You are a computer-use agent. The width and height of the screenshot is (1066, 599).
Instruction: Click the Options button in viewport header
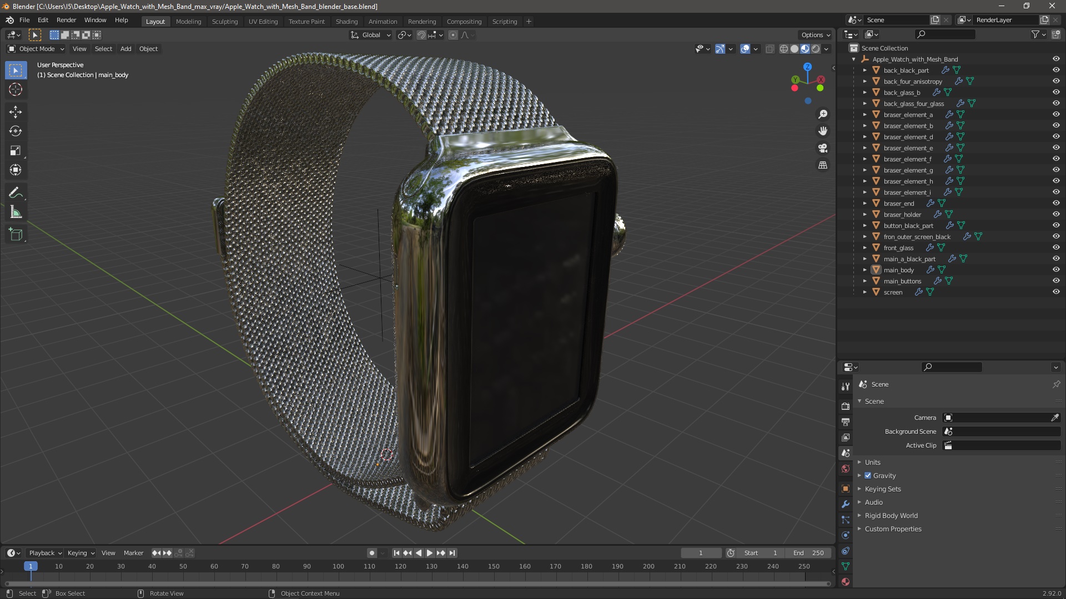(815, 35)
